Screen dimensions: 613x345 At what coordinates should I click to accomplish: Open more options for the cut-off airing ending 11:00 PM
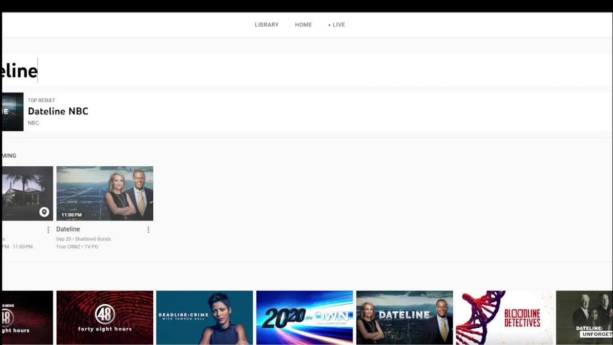tap(48, 230)
